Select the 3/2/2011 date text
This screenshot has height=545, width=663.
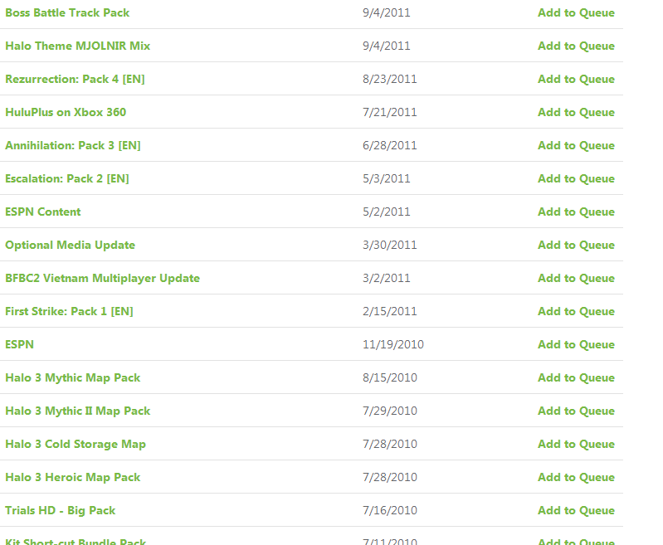(387, 278)
